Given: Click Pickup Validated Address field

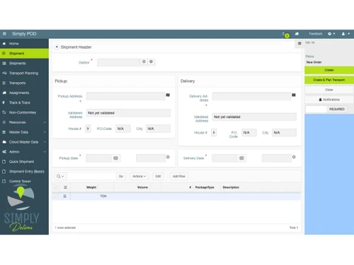Looking at the screenshot, I should tap(128, 113).
